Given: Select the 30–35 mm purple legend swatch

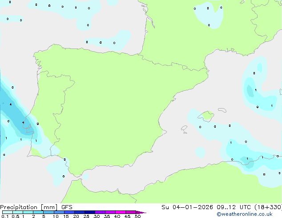Looking at the screenshot, I should coord(100,212).
